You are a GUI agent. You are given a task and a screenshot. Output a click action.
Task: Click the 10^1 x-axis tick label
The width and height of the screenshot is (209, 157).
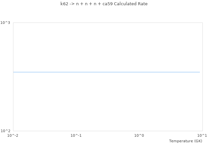pos(202,135)
